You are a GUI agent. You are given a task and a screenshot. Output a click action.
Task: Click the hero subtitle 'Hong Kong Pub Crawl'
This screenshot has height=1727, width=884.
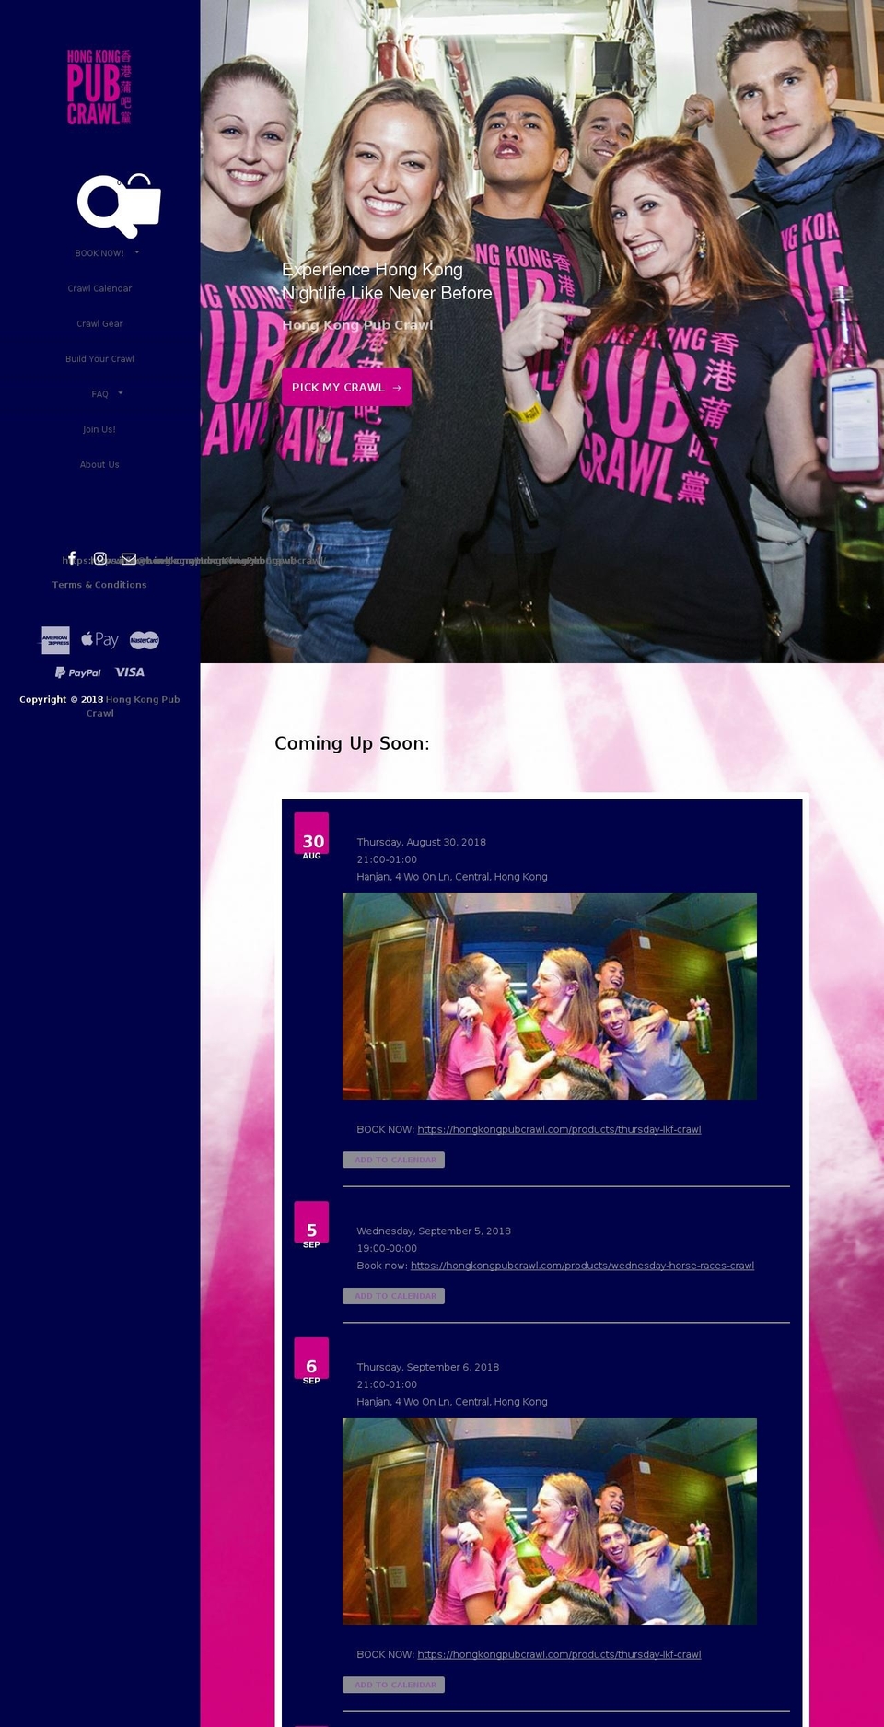pos(357,325)
